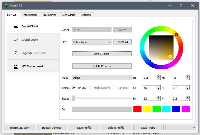
Task: Open the Settings tab
Action: pyautogui.click(x=86, y=15)
